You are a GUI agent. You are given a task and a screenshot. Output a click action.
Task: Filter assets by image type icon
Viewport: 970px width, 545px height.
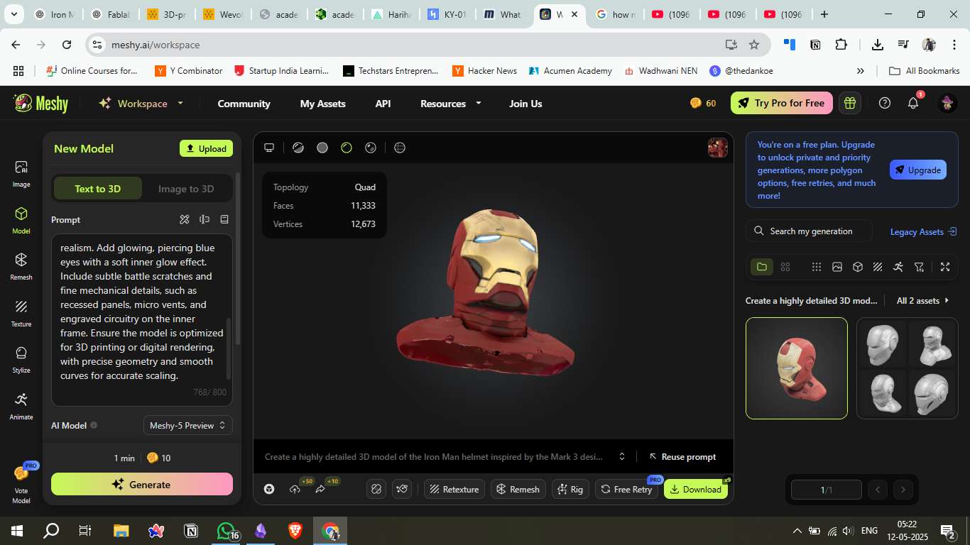[837, 267]
